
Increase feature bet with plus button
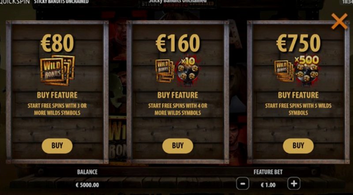294,183
